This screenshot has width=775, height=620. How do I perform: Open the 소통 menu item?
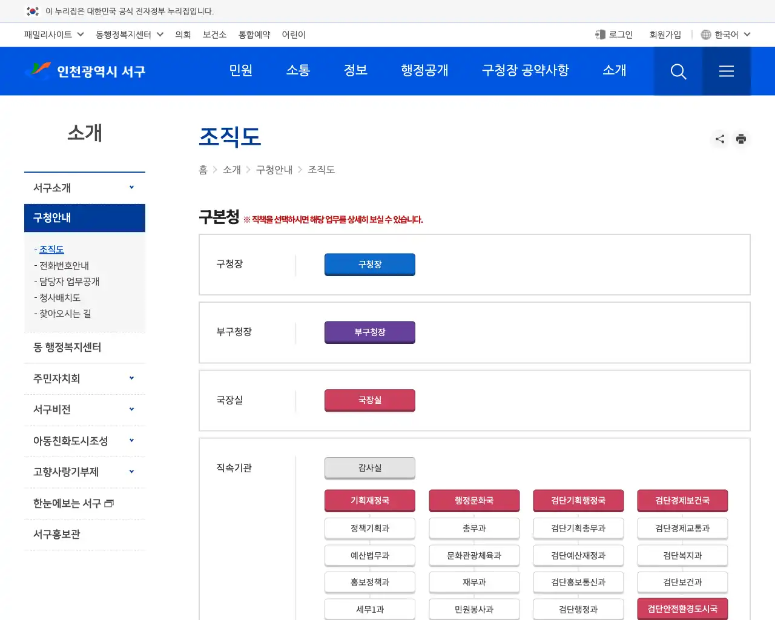click(297, 71)
